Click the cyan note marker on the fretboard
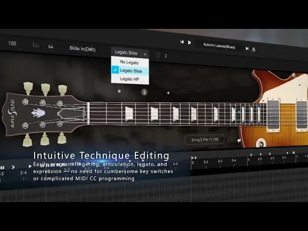This screenshot has width=308, height=231. 239,112
